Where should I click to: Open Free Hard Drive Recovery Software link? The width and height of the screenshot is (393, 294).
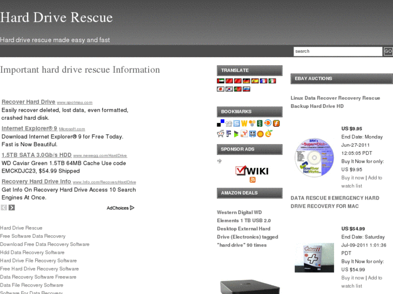pos(39,269)
